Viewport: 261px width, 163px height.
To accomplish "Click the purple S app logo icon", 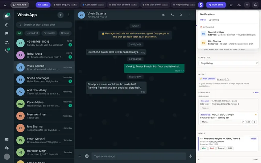I will 201,5.
